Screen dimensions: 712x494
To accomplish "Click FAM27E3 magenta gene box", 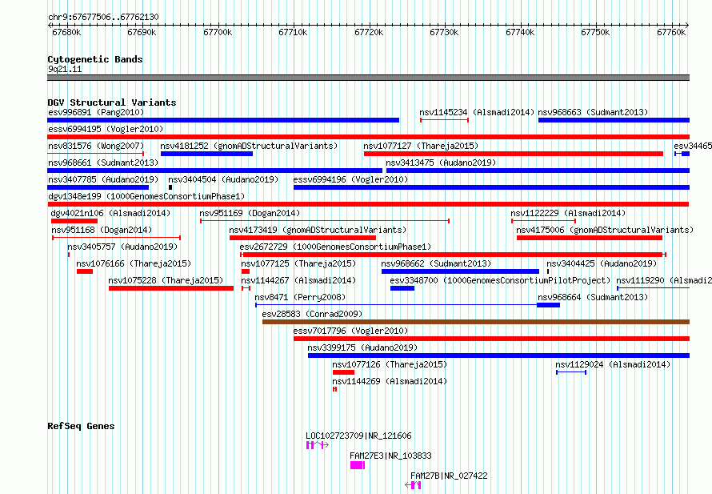I will pos(358,465).
